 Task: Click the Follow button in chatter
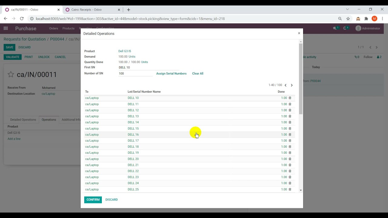[x=368, y=57]
